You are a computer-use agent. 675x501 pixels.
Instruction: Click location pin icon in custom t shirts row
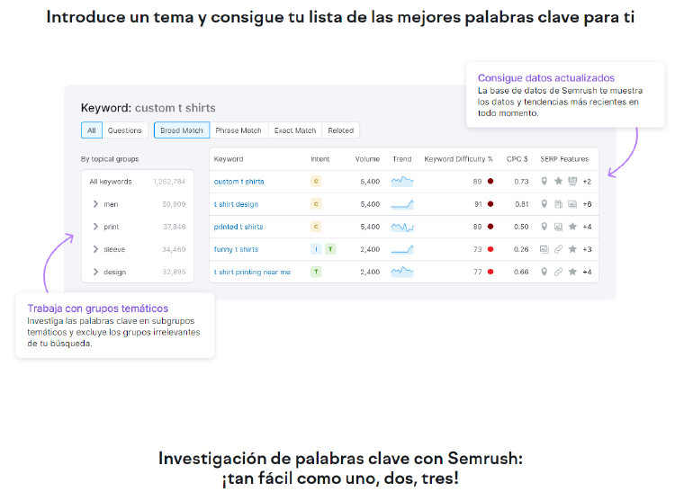point(544,182)
